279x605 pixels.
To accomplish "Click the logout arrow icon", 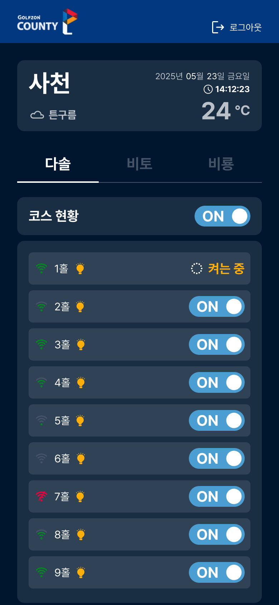I will (218, 27).
